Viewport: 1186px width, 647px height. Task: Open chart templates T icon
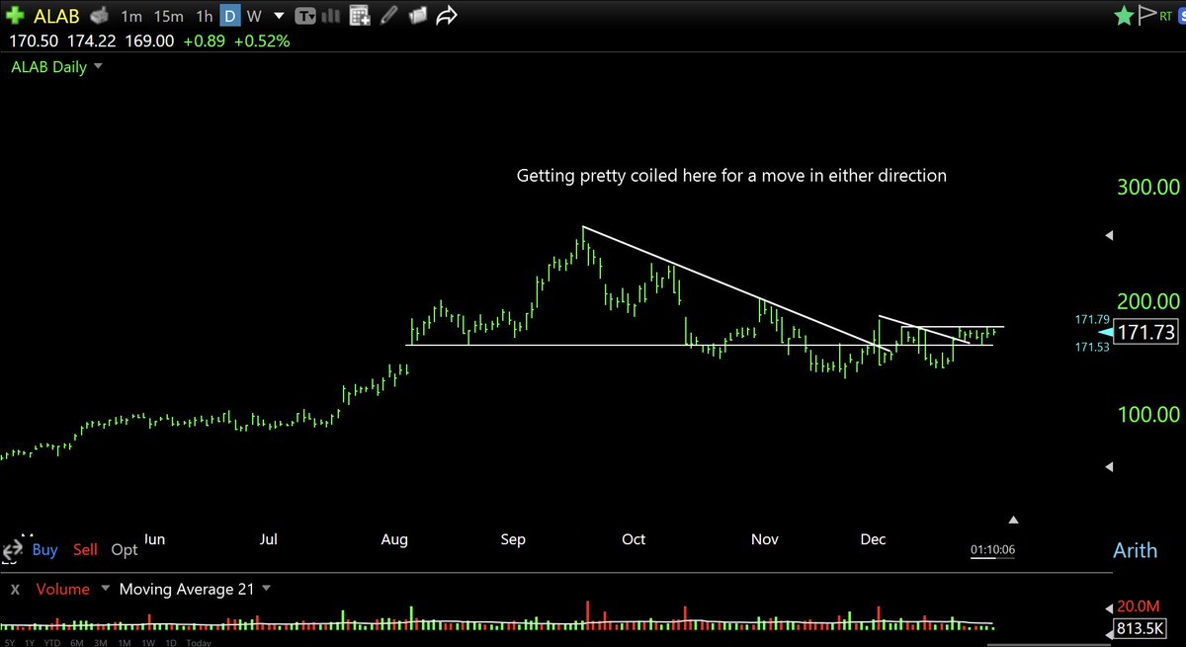click(x=306, y=16)
